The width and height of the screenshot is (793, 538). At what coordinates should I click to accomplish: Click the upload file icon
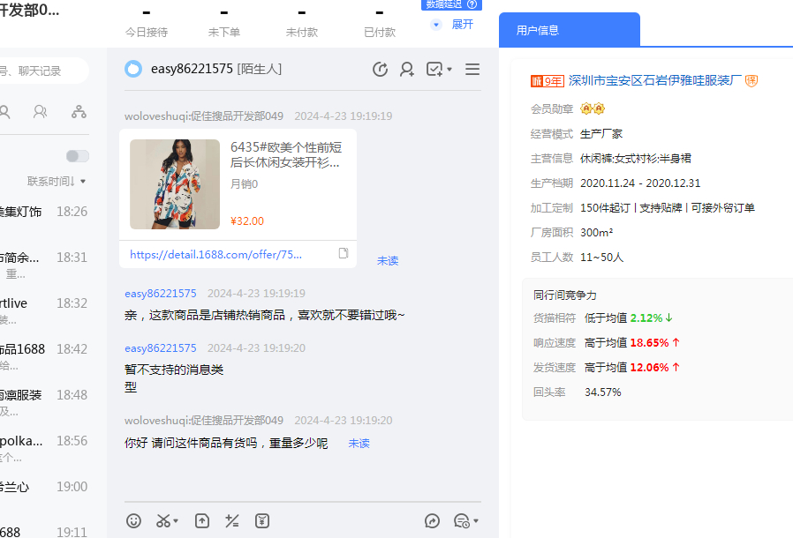pyautogui.click(x=202, y=520)
